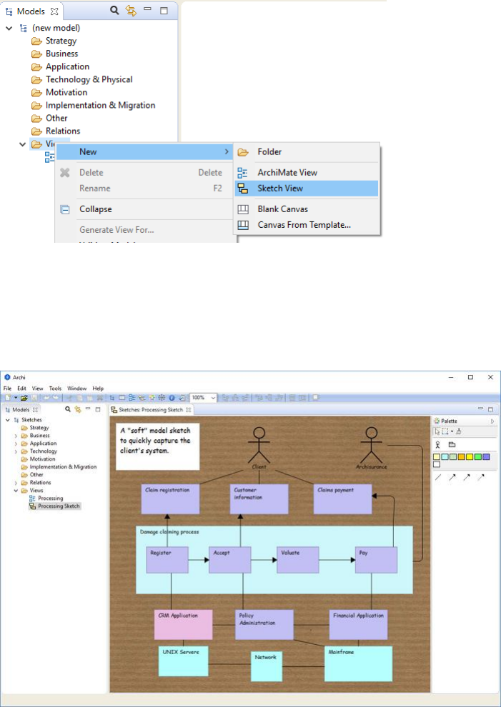501x707 pixels.
Task: Click the yellow link-with-editor arrows in top Models panel
Action: click(132, 11)
